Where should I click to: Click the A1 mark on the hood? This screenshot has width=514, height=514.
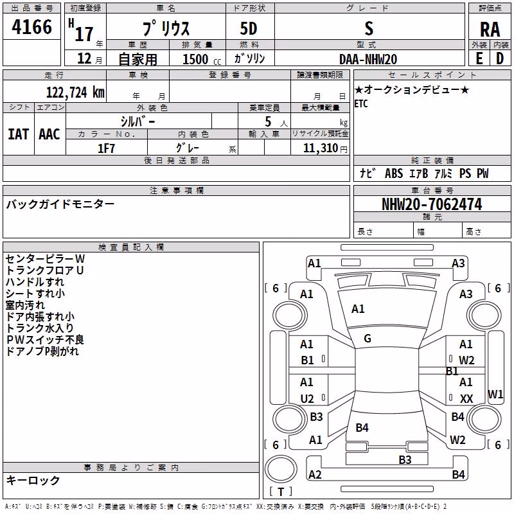click(x=358, y=309)
